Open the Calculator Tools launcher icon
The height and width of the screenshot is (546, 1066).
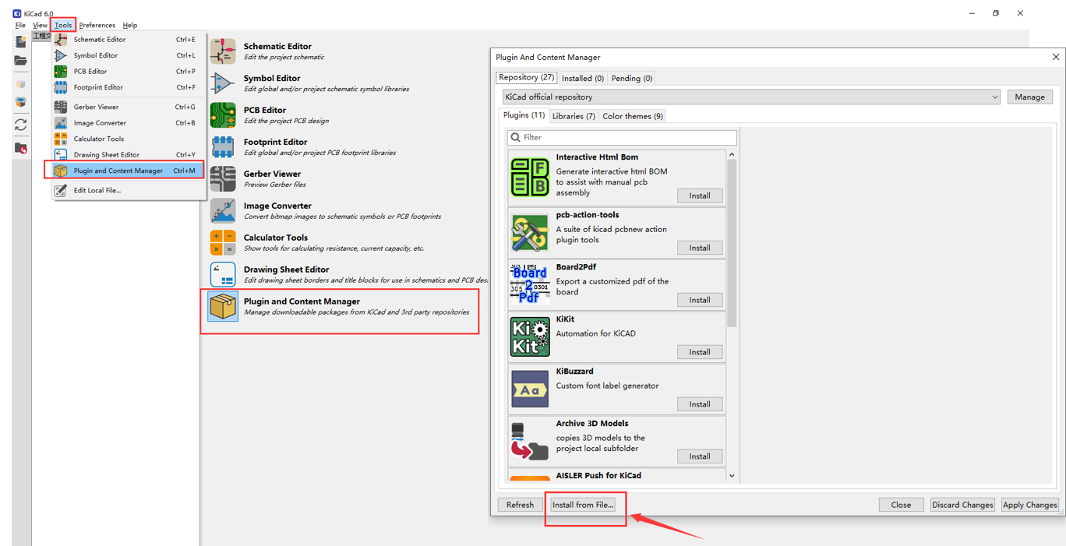tap(223, 242)
